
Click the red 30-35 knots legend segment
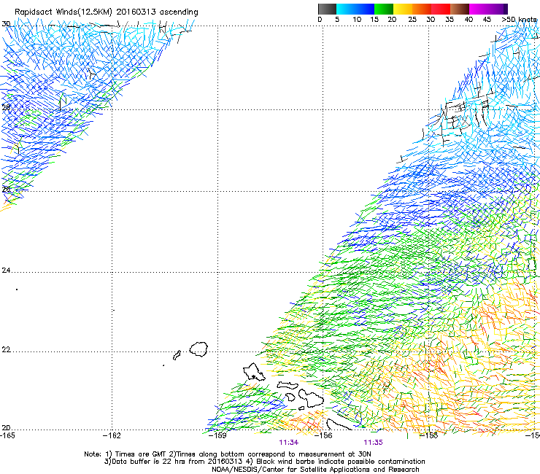(x=441, y=9)
